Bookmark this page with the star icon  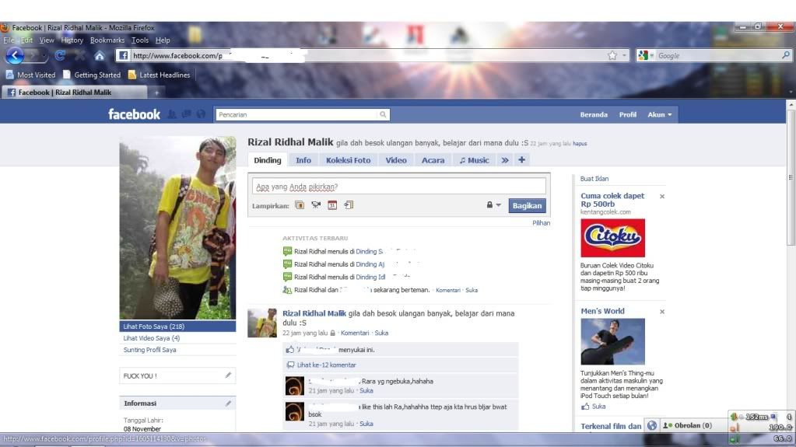pyautogui.click(x=612, y=55)
